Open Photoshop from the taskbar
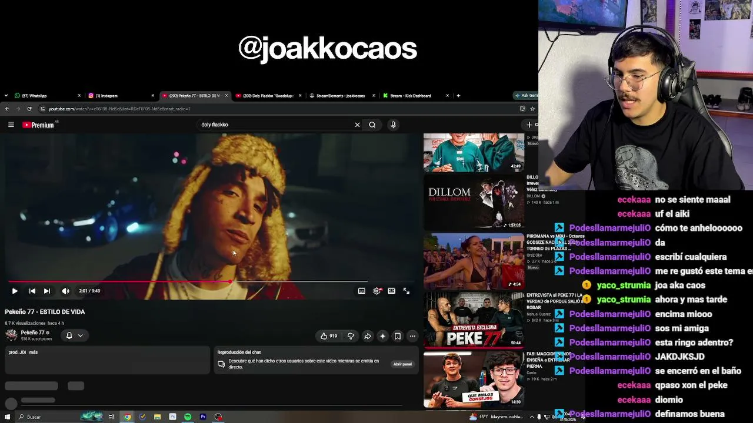 [172, 417]
